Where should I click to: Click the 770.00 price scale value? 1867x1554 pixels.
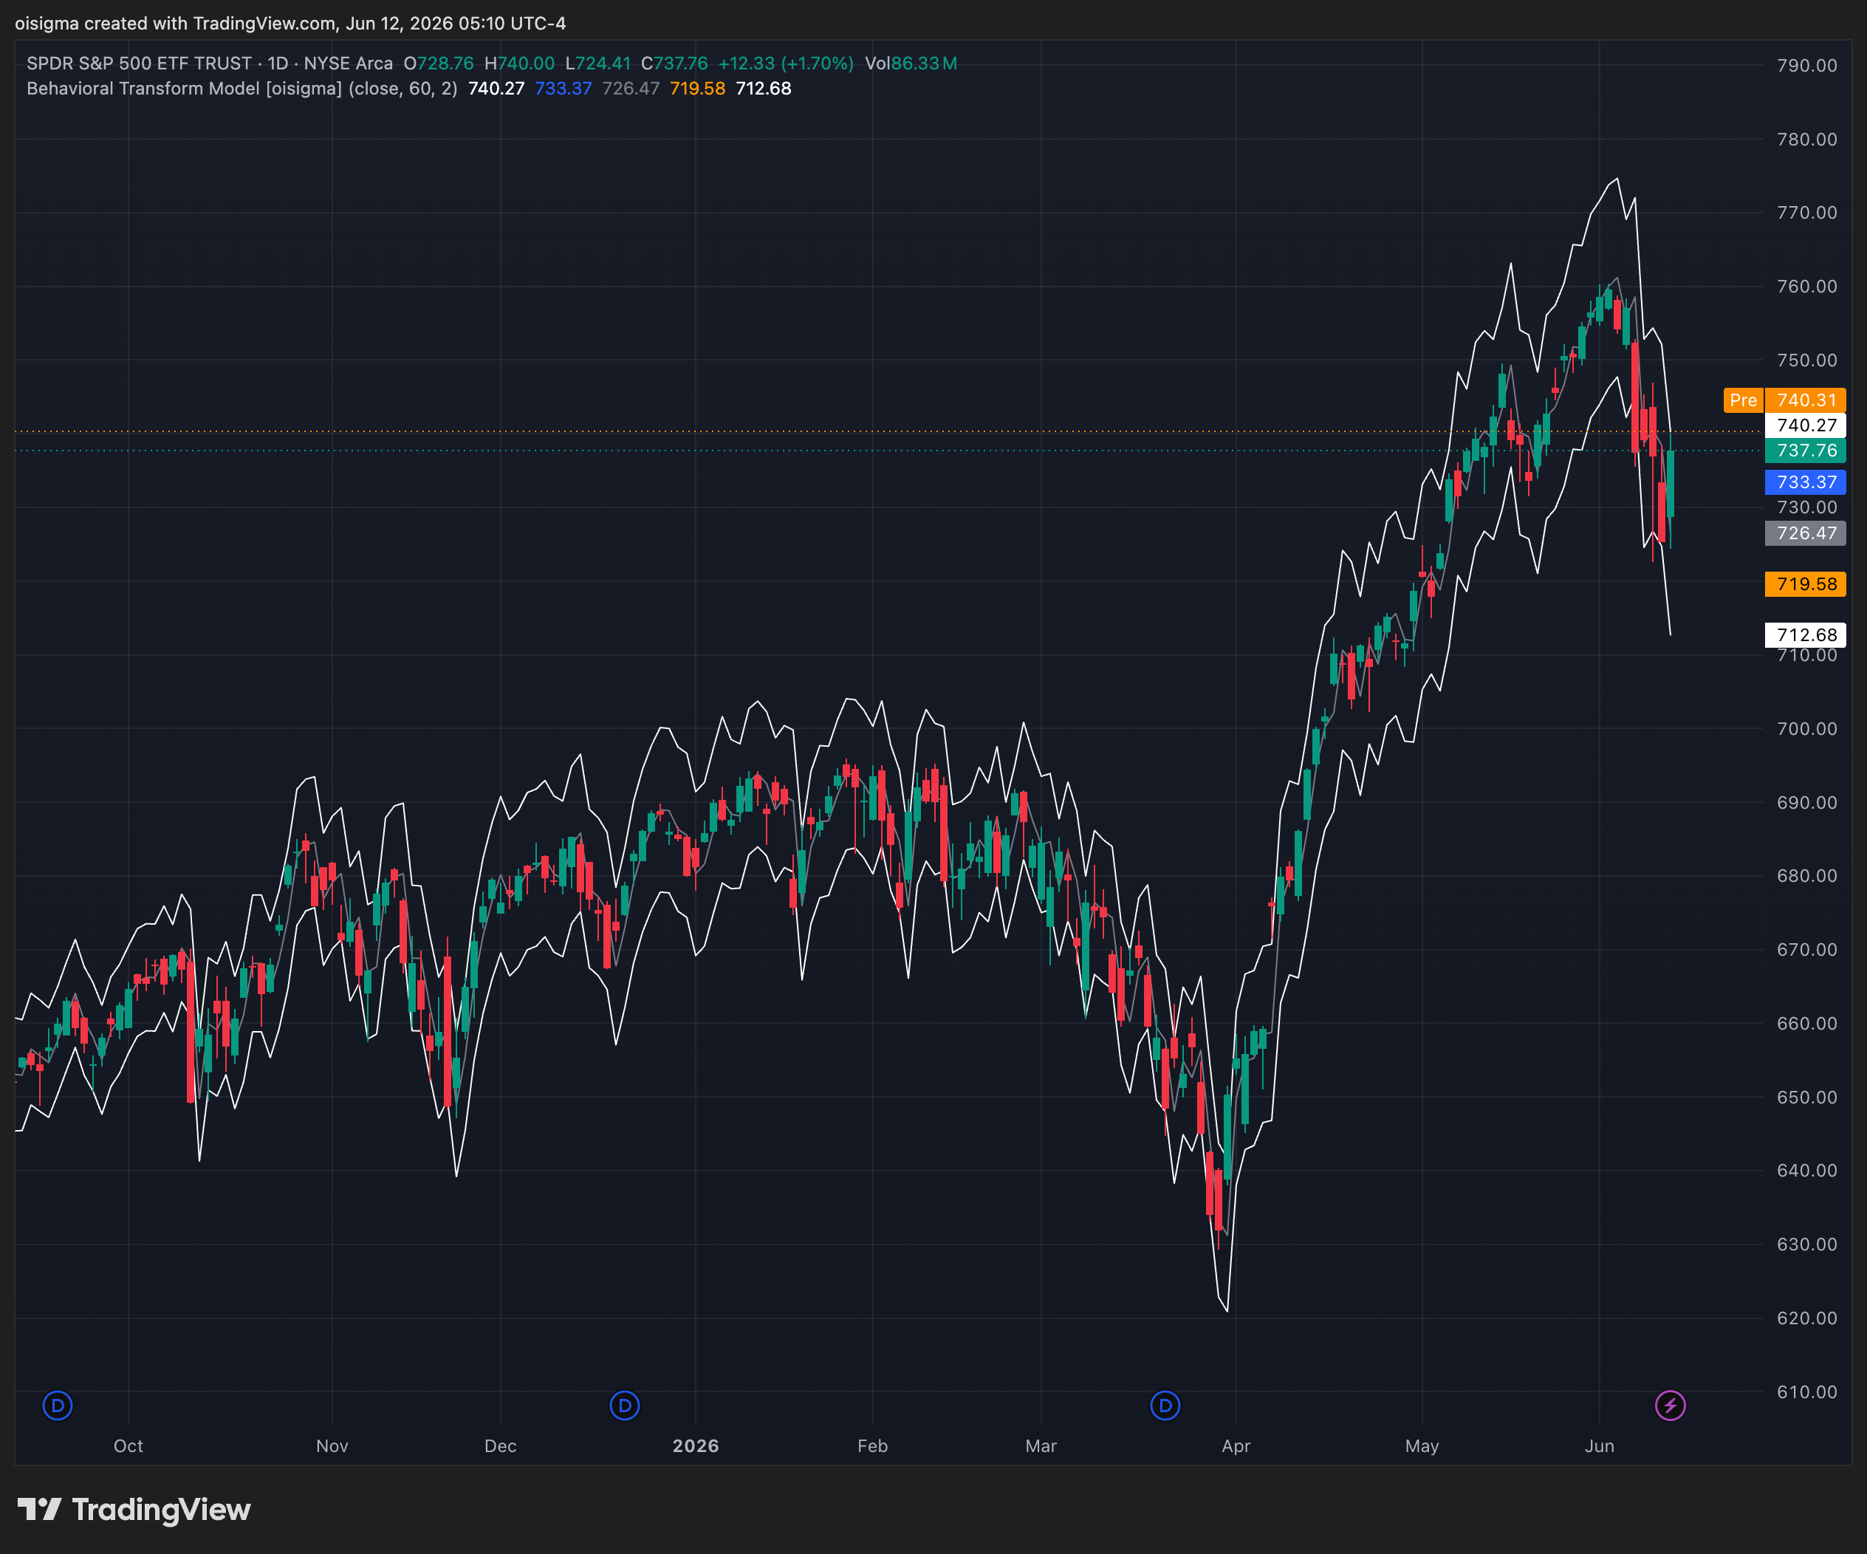coord(1806,213)
